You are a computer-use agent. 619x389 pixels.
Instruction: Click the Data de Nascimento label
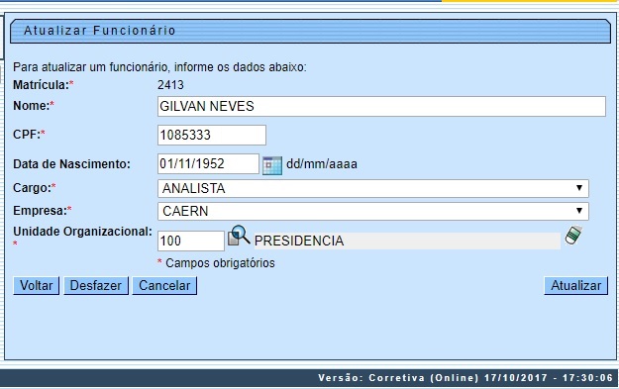coord(72,164)
